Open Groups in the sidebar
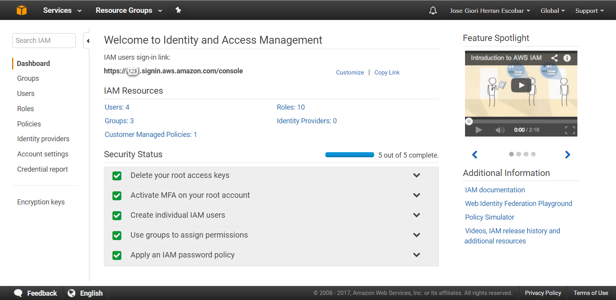 point(28,78)
